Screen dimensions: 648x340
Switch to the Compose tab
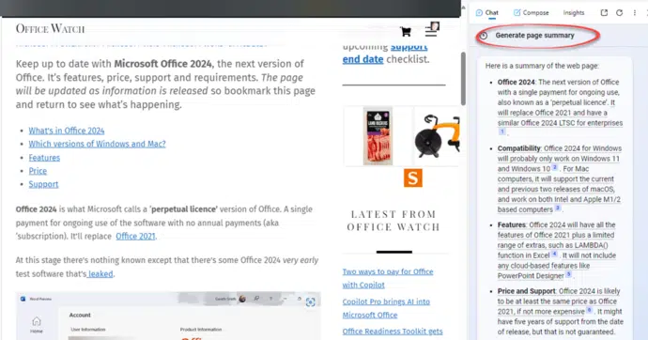pyautogui.click(x=531, y=13)
